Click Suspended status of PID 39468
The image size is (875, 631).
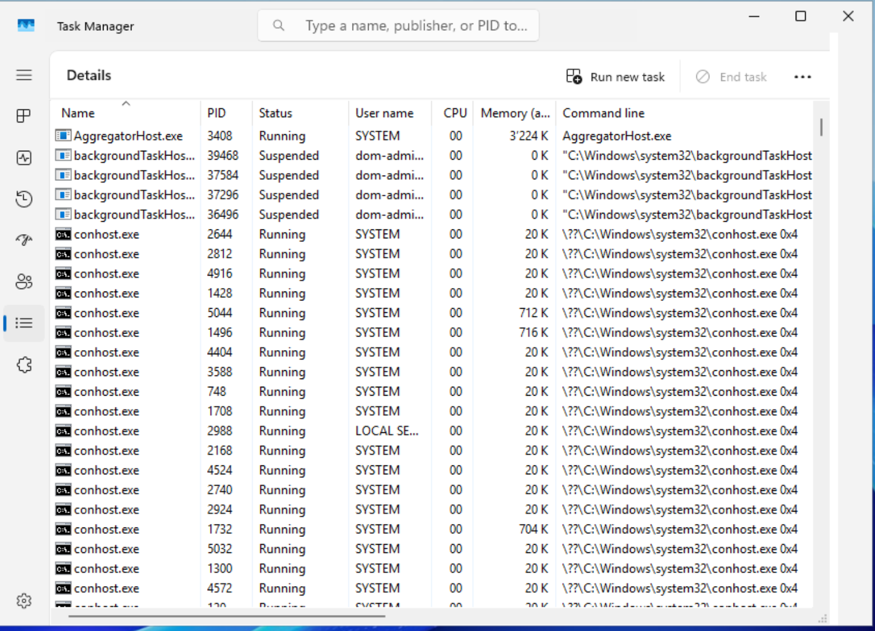[x=289, y=156]
